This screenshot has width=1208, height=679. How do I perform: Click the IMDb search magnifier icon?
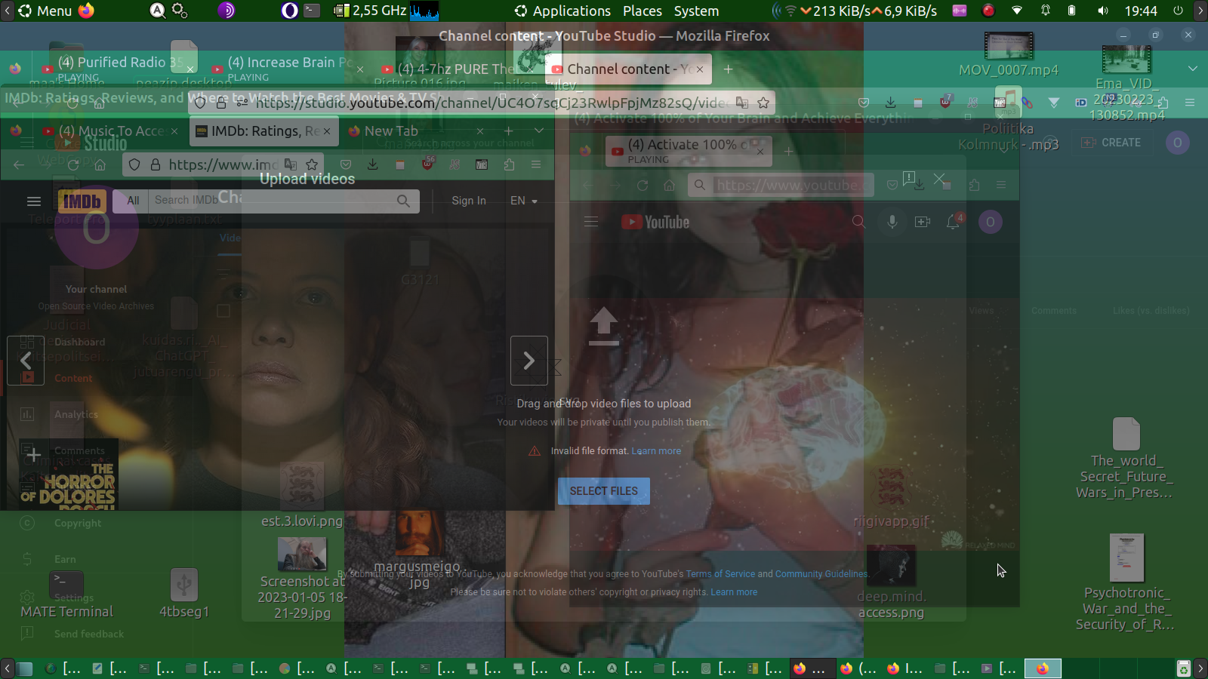[x=404, y=201]
